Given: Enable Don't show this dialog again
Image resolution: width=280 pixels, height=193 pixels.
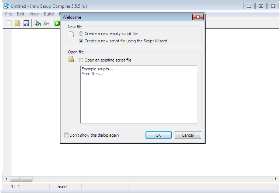Looking at the screenshot, I should (91, 135).
